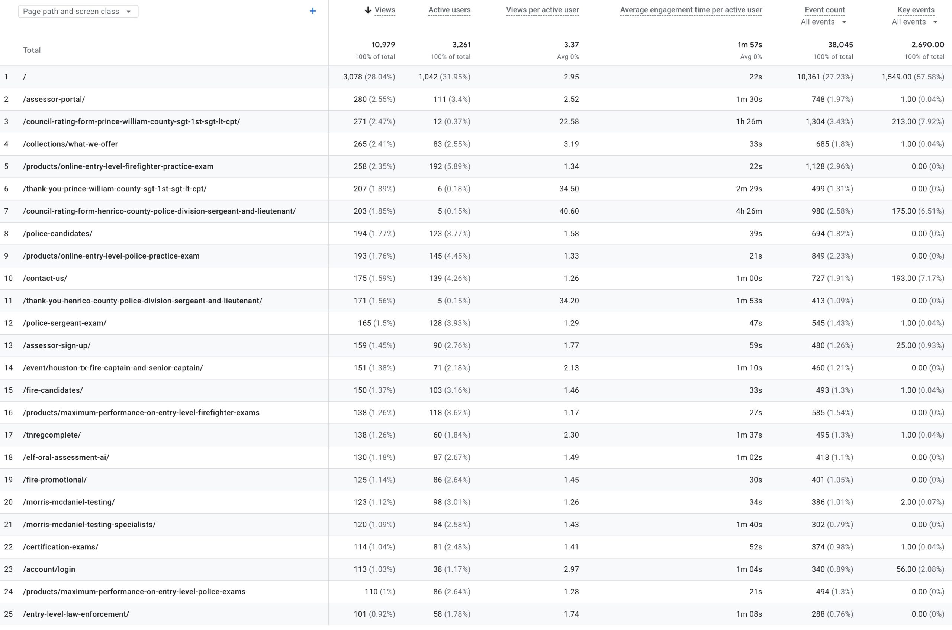The width and height of the screenshot is (952, 630).
Task: Expand the Key events All events dropdown
Action: tap(914, 22)
